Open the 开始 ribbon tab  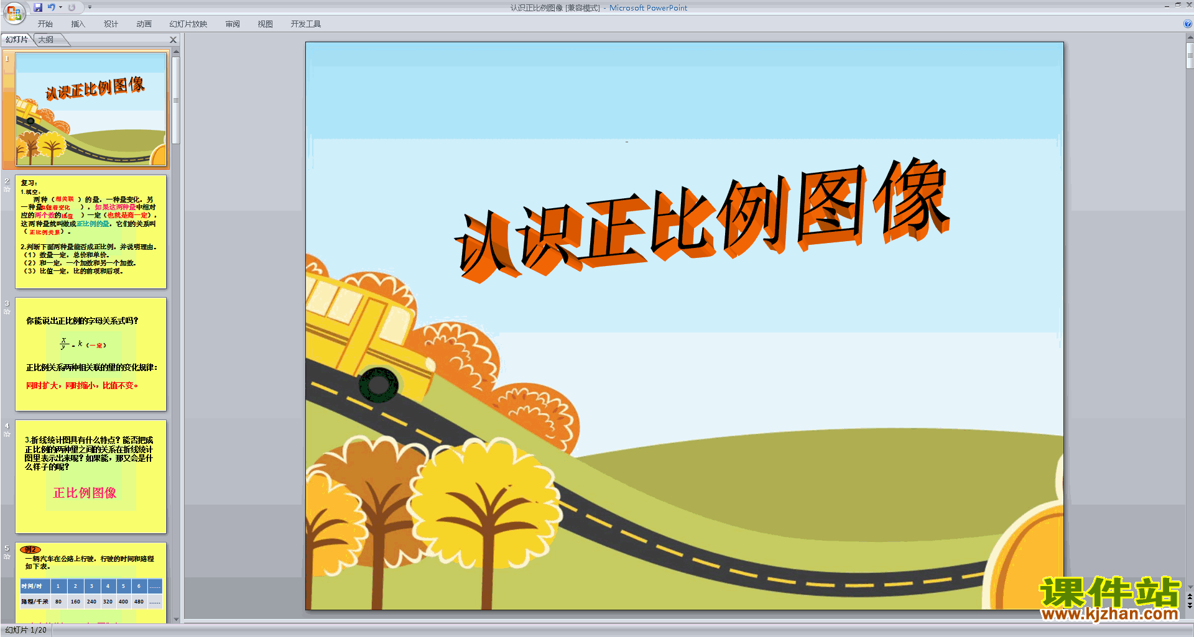45,24
